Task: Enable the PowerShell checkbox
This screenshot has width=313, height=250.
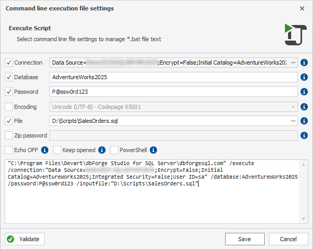Action: (114, 150)
